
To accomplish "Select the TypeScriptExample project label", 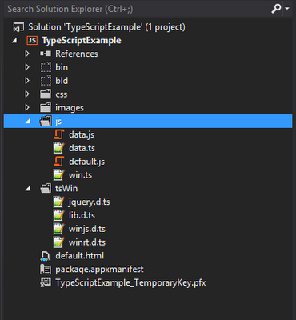I will click(82, 41).
